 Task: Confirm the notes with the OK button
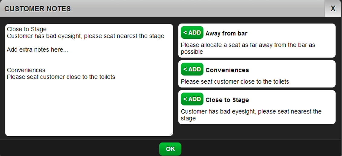[170, 149]
